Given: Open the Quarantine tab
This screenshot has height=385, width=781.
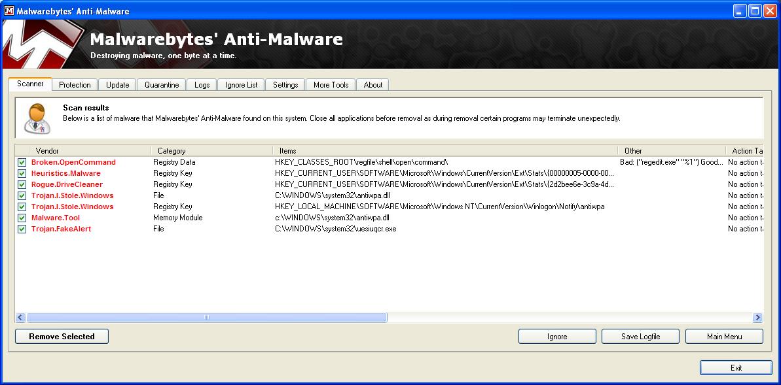Looking at the screenshot, I should 162,85.
